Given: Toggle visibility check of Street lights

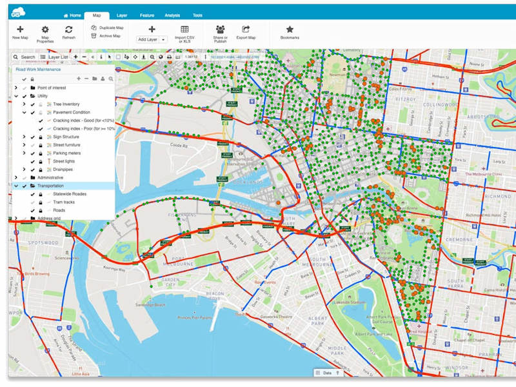Looking at the screenshot, I should 33,162.
